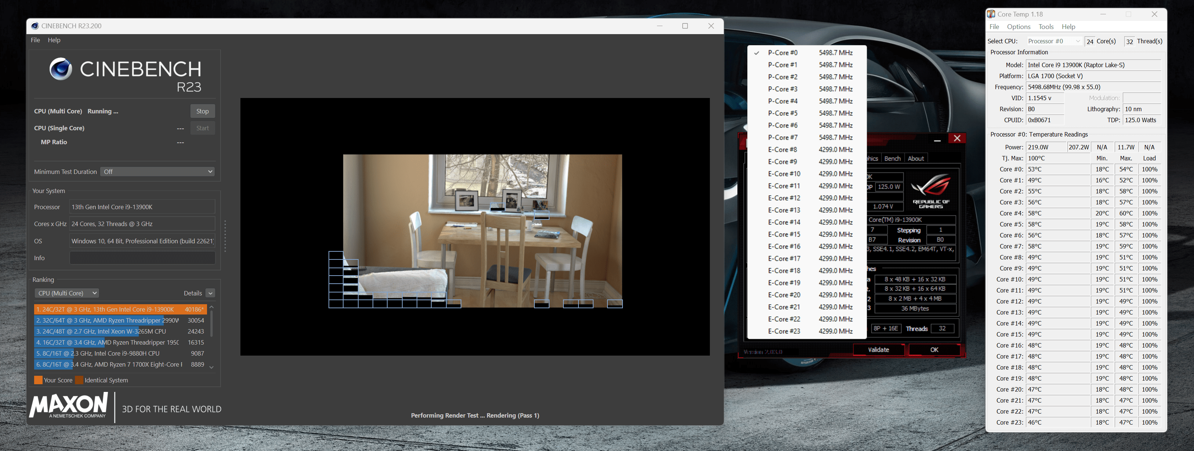
Task: Select P-Core #0 in the clock menu
Action: pos(806,53)
